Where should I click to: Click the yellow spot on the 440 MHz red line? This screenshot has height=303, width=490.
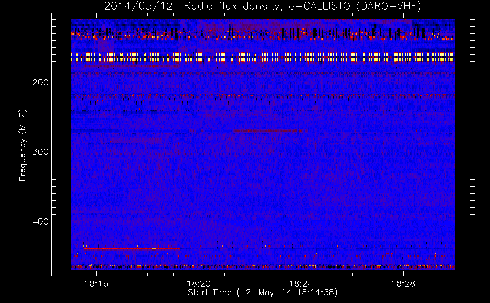(x=154, y=248)
